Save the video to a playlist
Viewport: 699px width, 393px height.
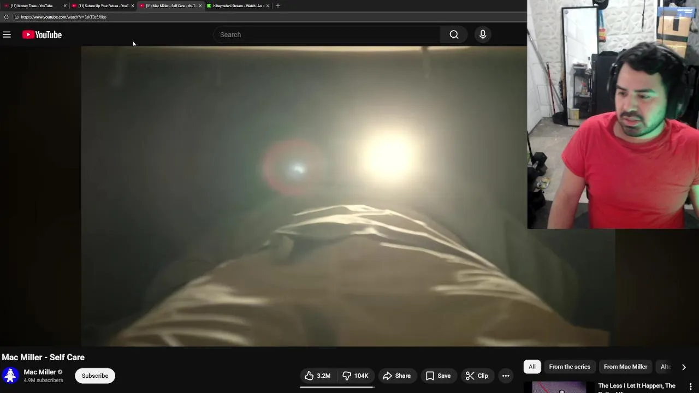[x=439, y=376]
